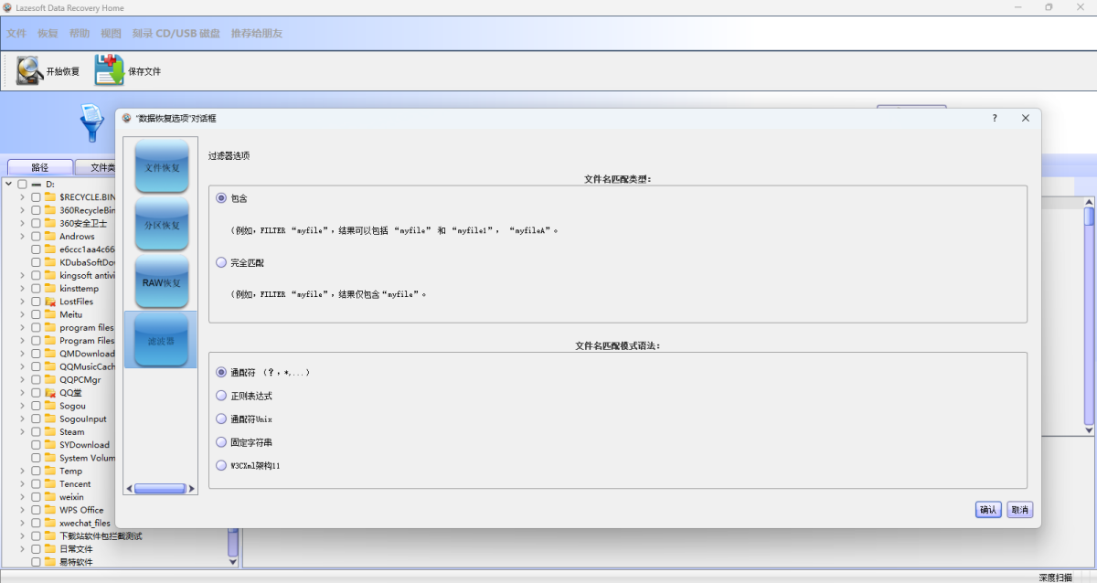The image size is (1097, 583).
Task: Click the horizontal scrollbar under the dialog sidebar
Action: point(160,489)
